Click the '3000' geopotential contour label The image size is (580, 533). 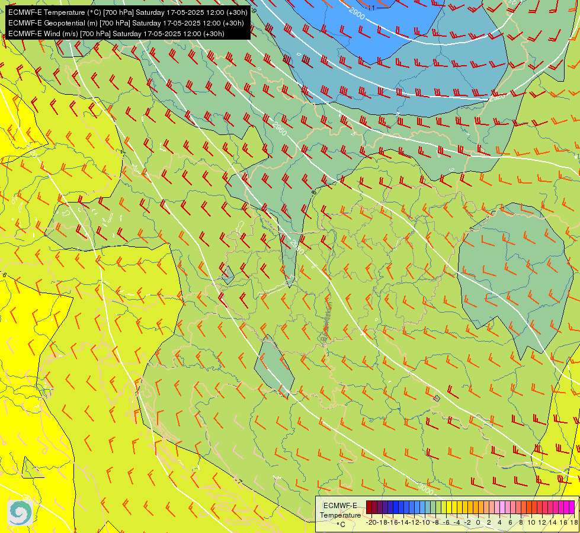point(425,489)
